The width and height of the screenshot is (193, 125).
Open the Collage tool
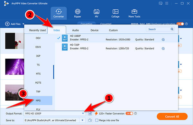point(115,13)
